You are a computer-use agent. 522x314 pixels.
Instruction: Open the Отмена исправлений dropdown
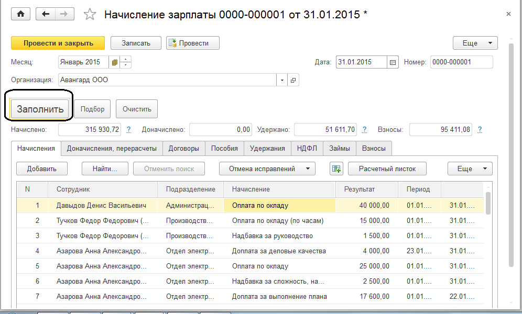tap(267, 169)
